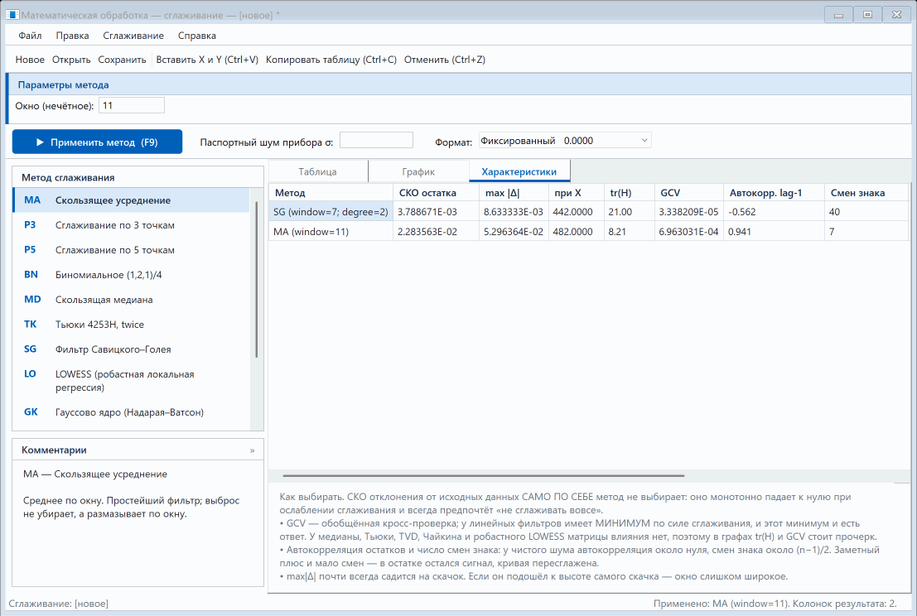Viewport: 917px width, 616px height.
Task: Sort by СКО остатка column header
Action: click(436, 193)
